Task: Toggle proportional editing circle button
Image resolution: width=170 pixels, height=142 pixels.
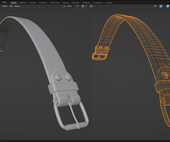Action: tap(91, 6)
